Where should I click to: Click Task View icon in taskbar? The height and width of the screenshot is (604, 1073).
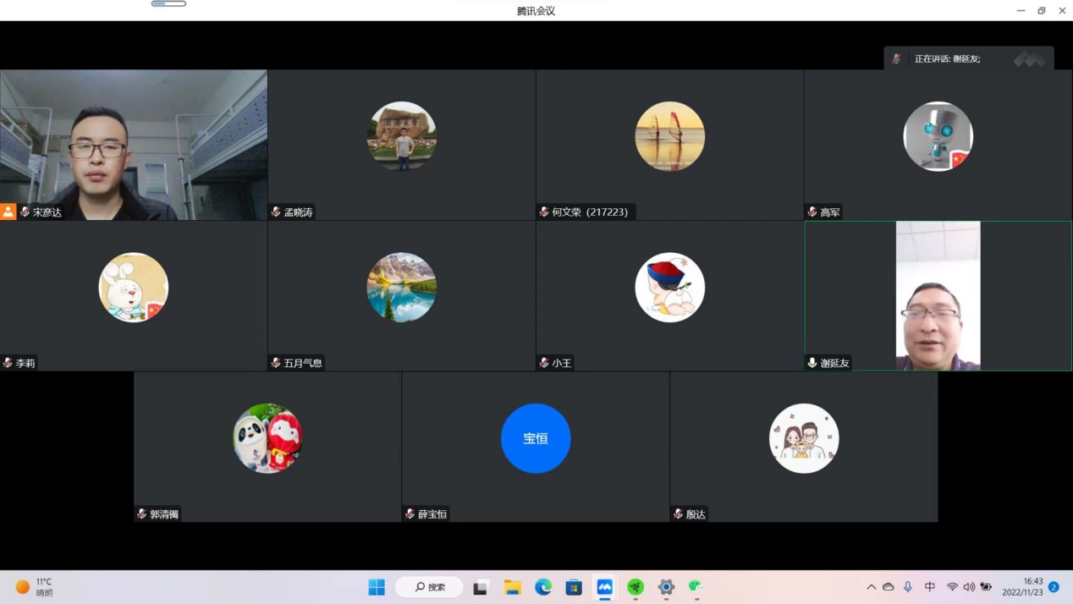tap(481, 587)
